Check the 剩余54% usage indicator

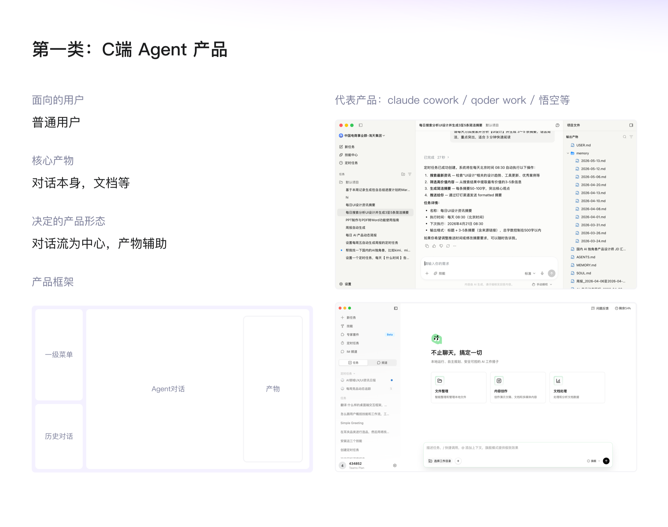(623, 308)
